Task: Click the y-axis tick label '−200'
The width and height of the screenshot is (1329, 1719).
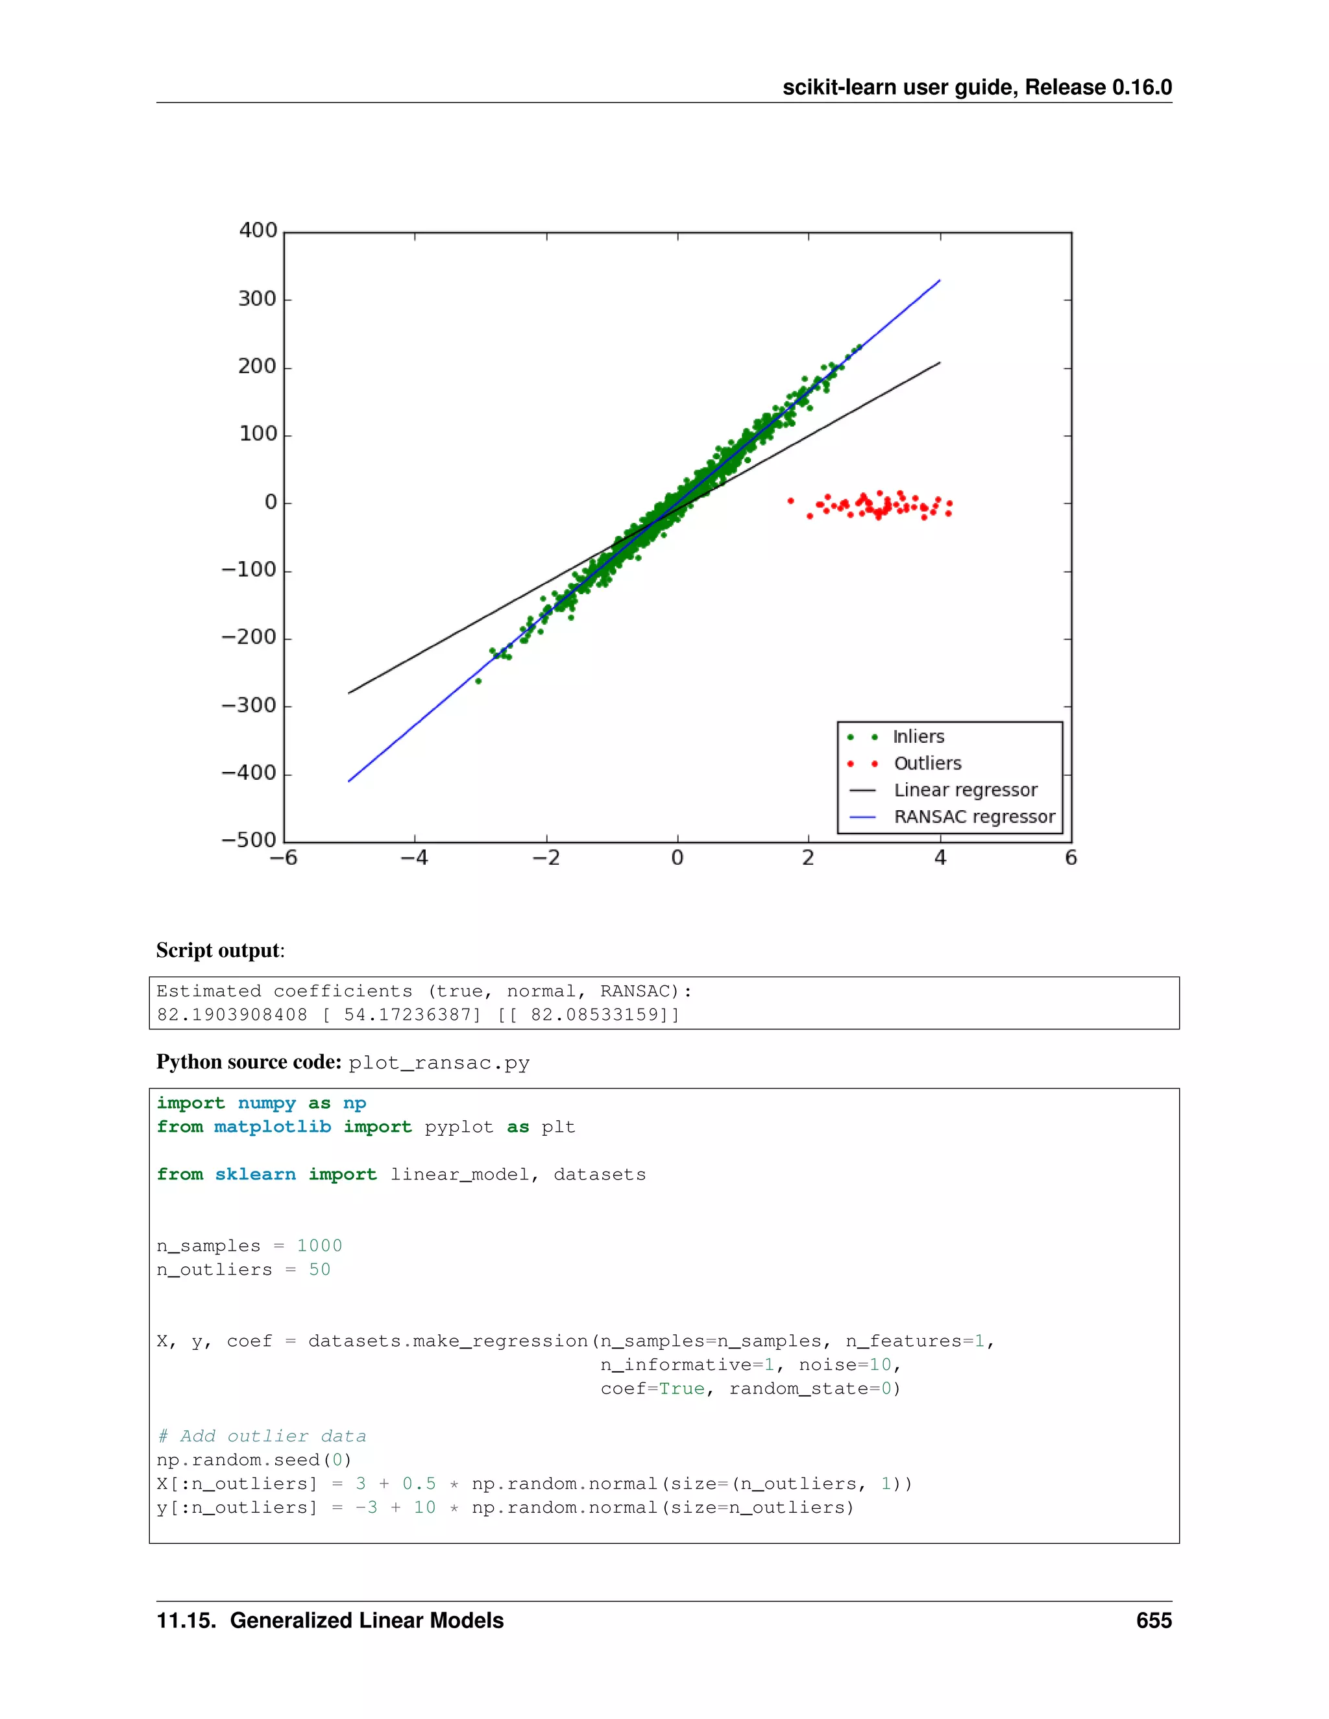Action: click(x=249, y=638)
